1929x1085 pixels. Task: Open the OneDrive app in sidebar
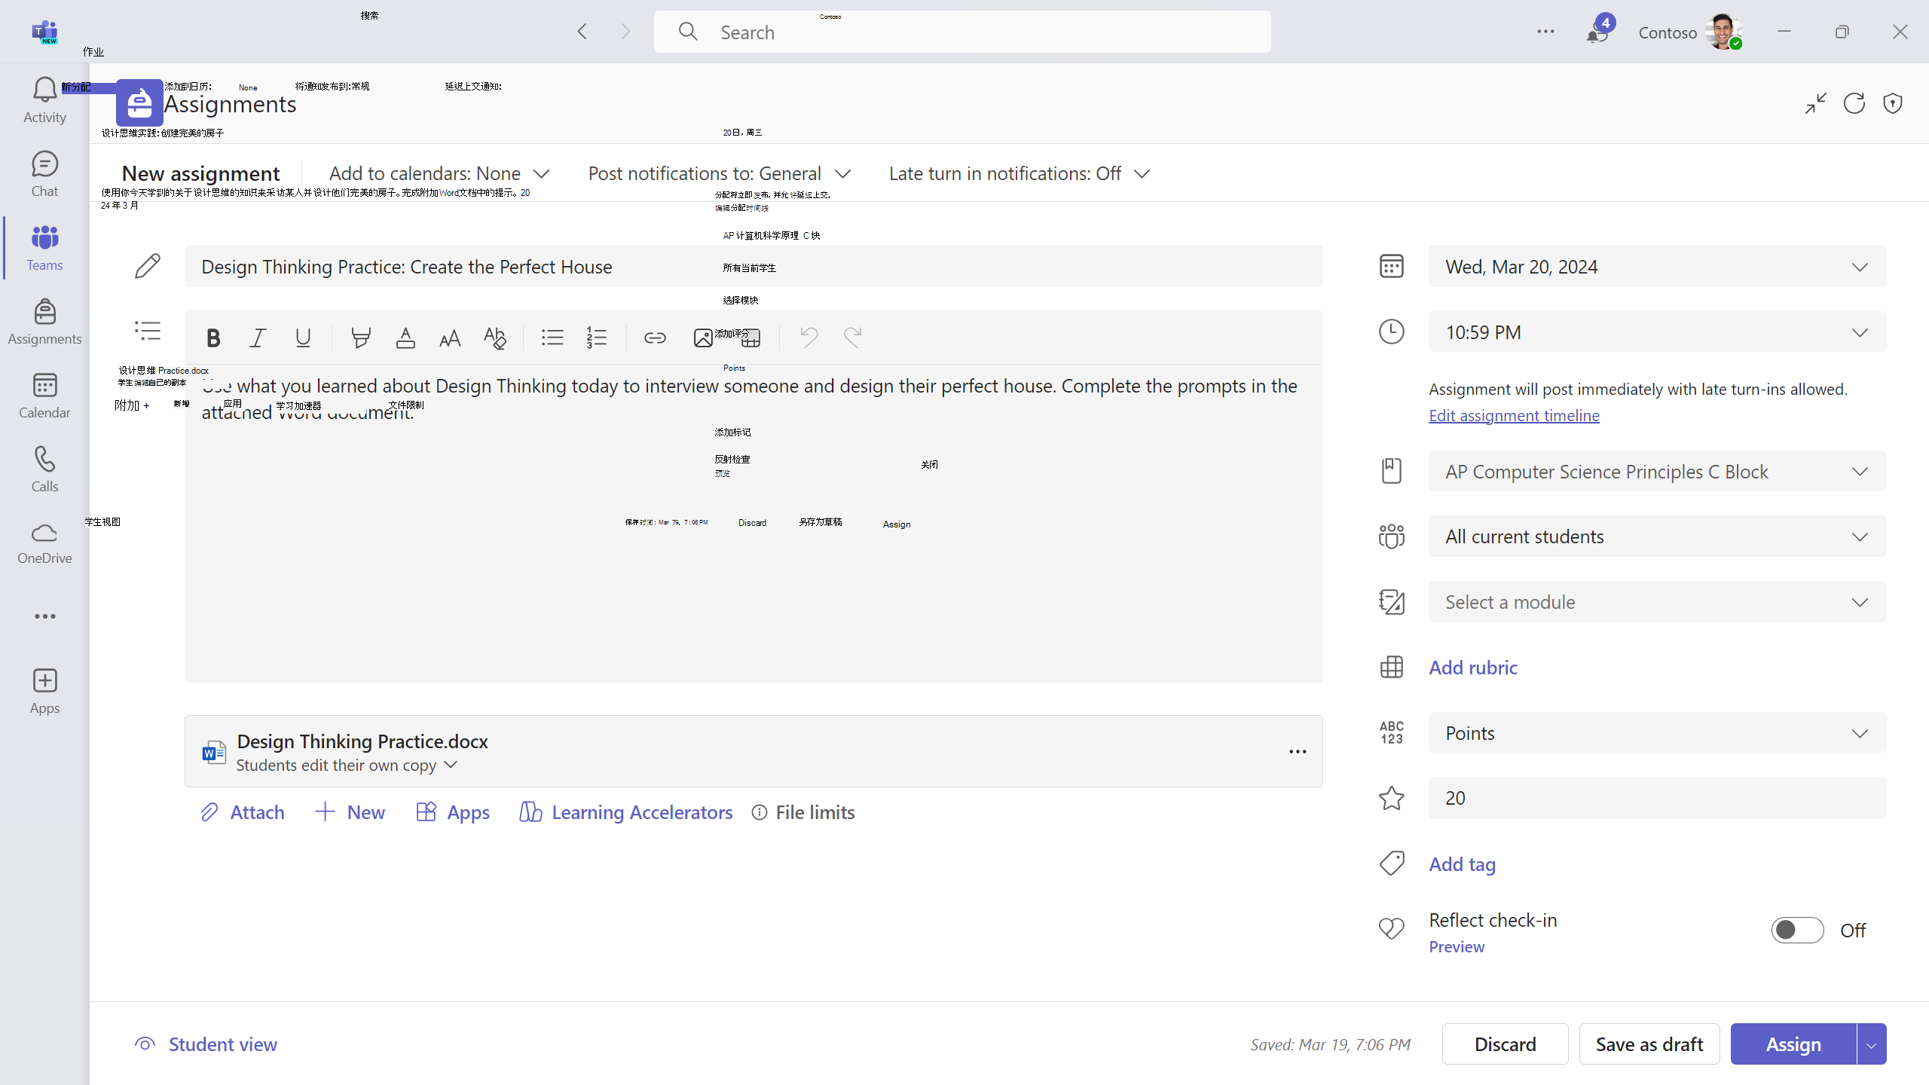pos(44,543)
